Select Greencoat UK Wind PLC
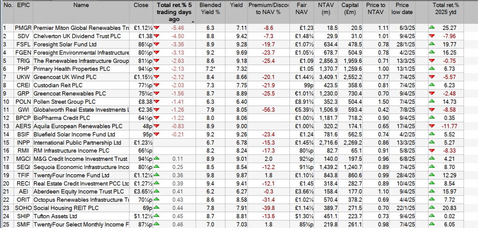Screen dimensions: 478x228 [64, 77]
